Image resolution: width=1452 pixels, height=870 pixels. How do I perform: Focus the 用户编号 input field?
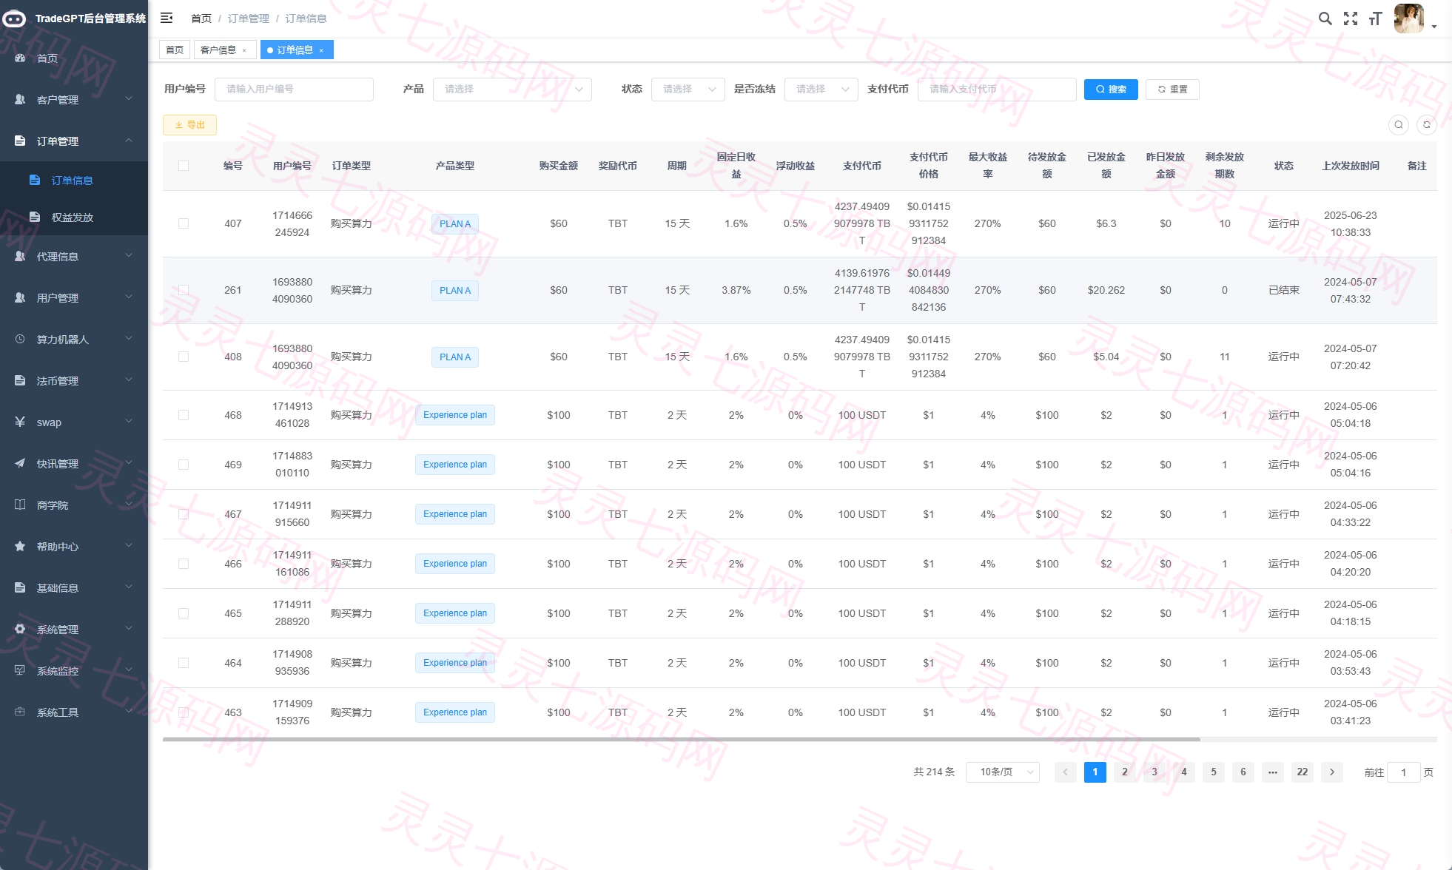point(294,89)
